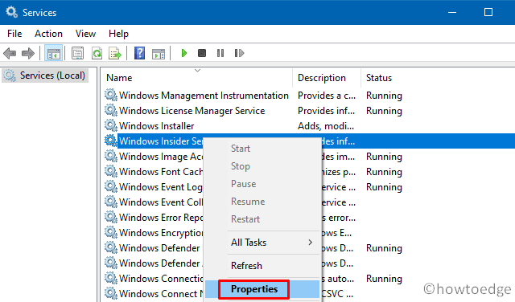
Task: Expand the All Tasks submenu
Action: [262, 243]
